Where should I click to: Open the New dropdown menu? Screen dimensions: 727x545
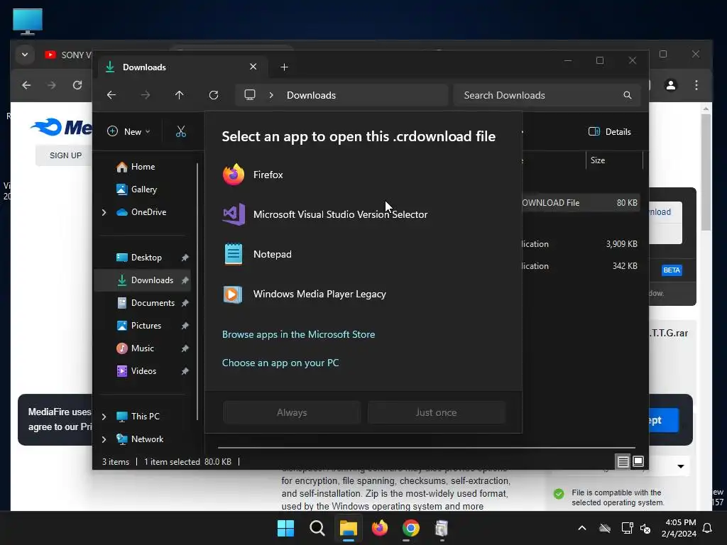click(x=129, y=131)
